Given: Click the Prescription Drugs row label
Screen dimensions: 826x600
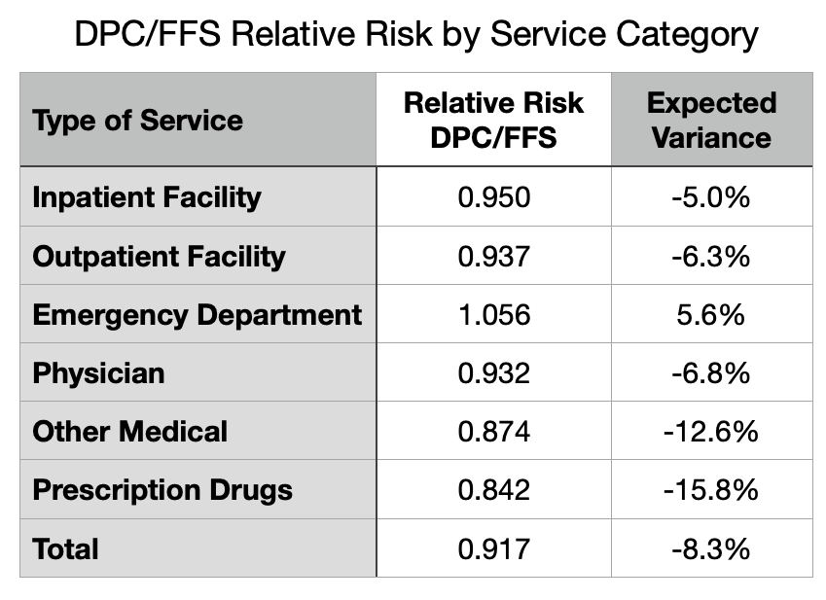Looking at the screenshot, I should [162, 489].
